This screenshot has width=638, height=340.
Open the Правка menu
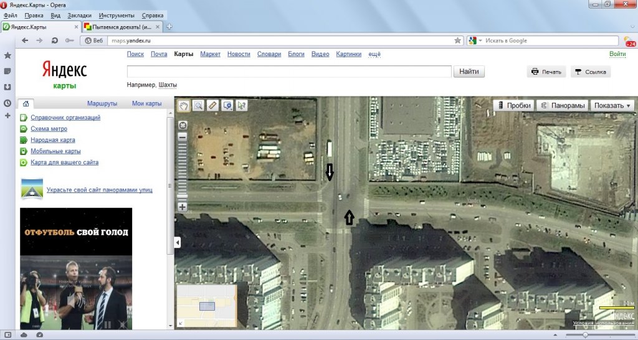[34, 16]
